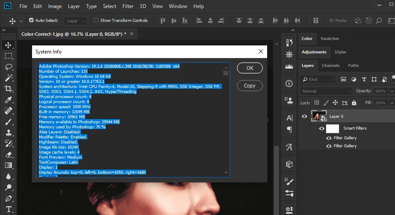Viewport: 395px width, 215px height.
Task: Open Kind filter dropdown in Layers
Action: tap(318, 80)
